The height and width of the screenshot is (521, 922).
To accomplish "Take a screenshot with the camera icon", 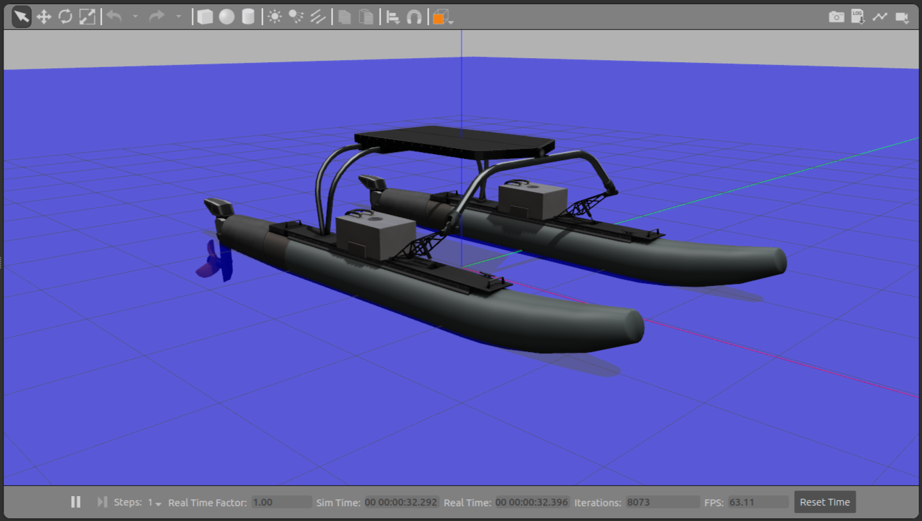I will pos(838,16).
